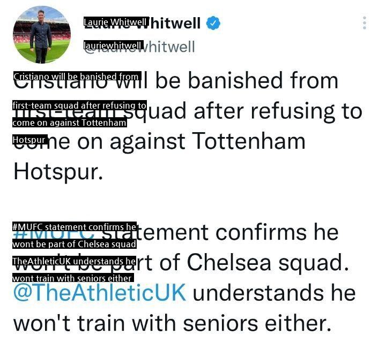The height and width of the screenshot is (358, 386).
Task: Click the large word "Hotspur." in the tweet
Action: (57, 171)
